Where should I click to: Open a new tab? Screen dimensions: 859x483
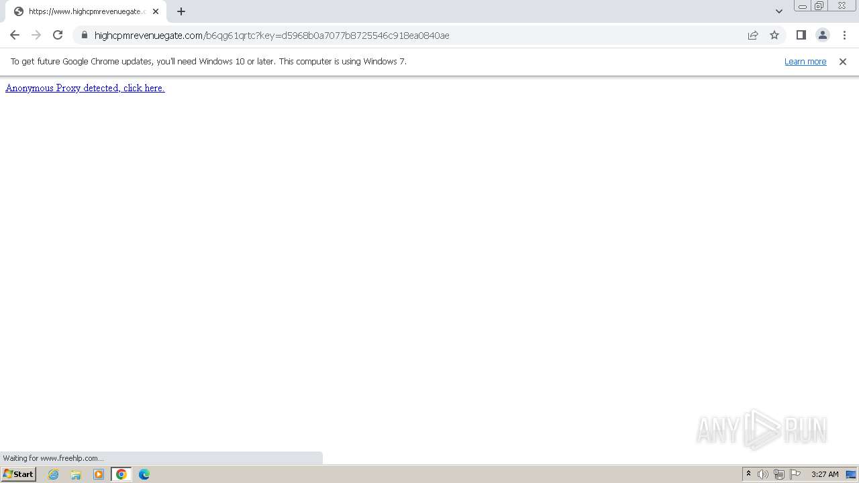(181, 11)
